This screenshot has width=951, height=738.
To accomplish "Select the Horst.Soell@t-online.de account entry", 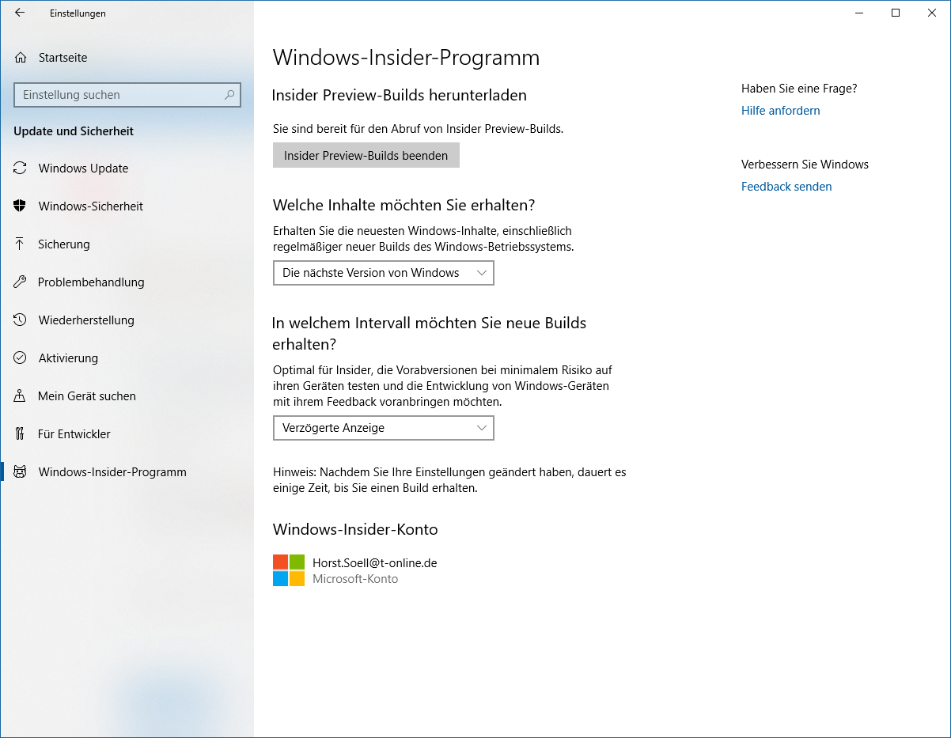I will coord(375,563).
